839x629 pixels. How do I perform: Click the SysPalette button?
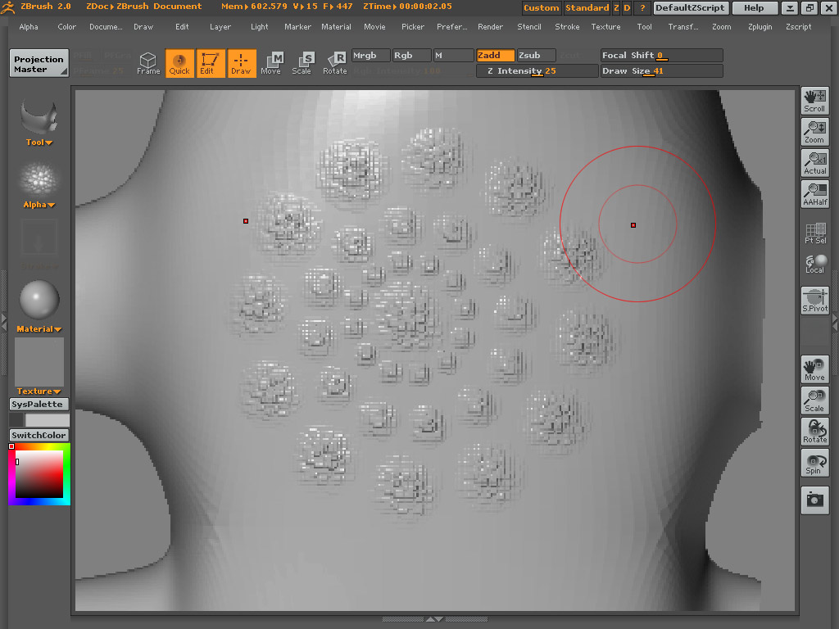tap(39, 405)
